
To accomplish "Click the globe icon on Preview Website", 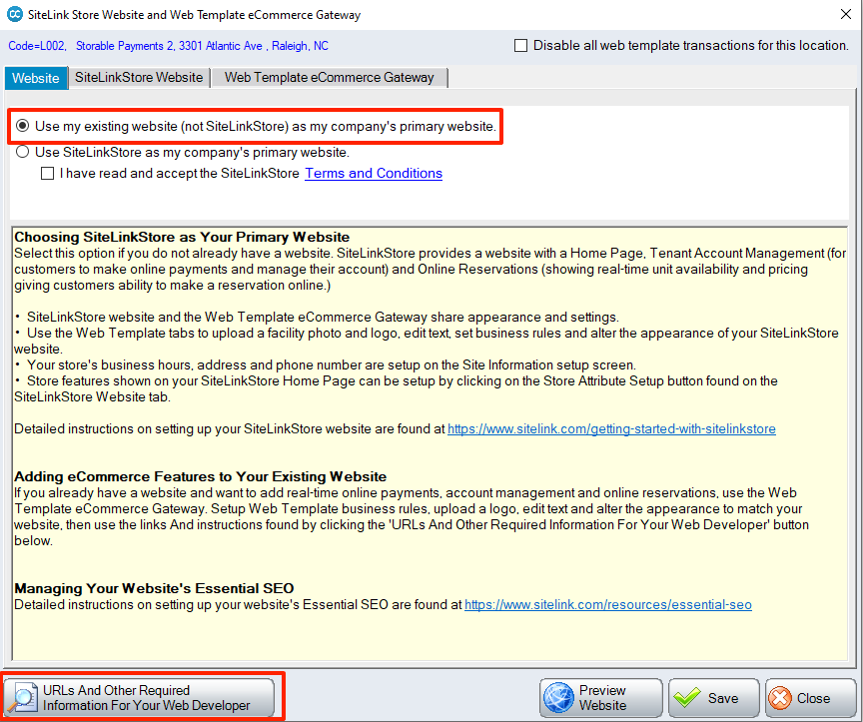I will click(558, 698).
